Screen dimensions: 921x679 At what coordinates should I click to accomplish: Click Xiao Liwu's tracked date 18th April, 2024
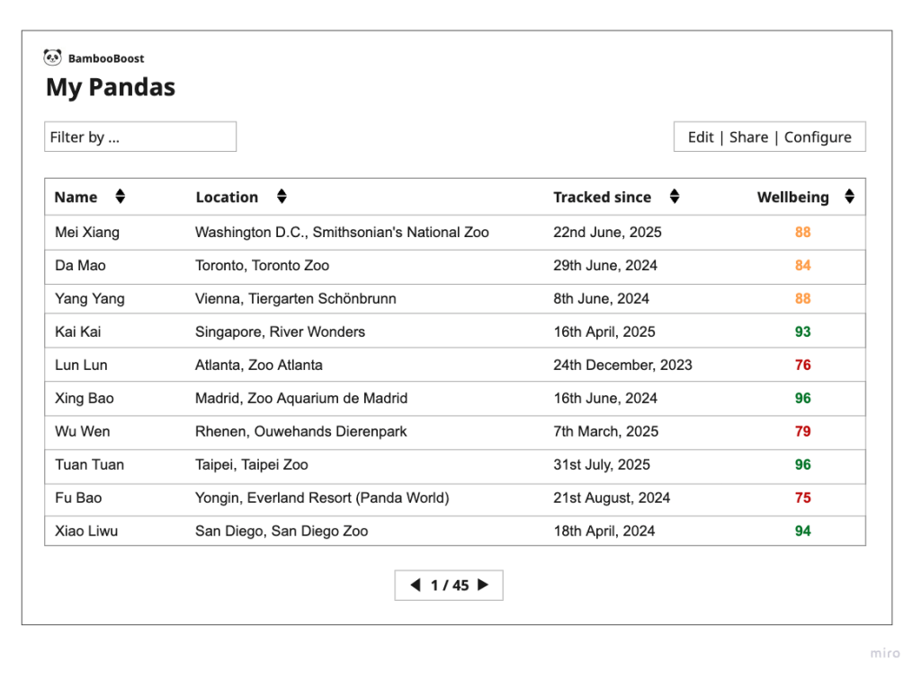click(604, 531)
